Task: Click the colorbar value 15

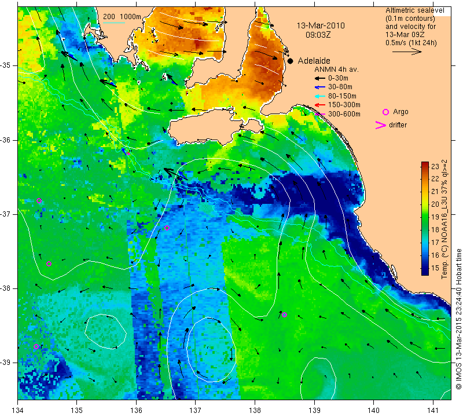Action: [435, 268]
